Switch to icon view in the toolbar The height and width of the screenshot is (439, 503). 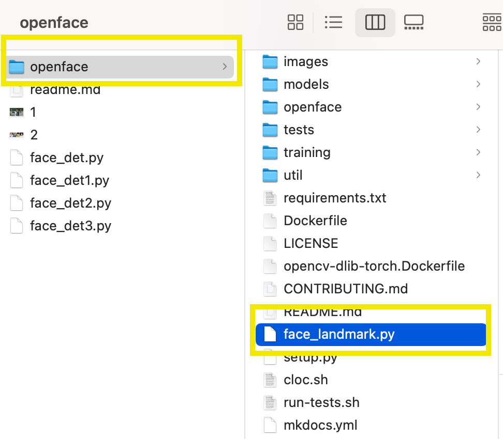coord(295,22)
